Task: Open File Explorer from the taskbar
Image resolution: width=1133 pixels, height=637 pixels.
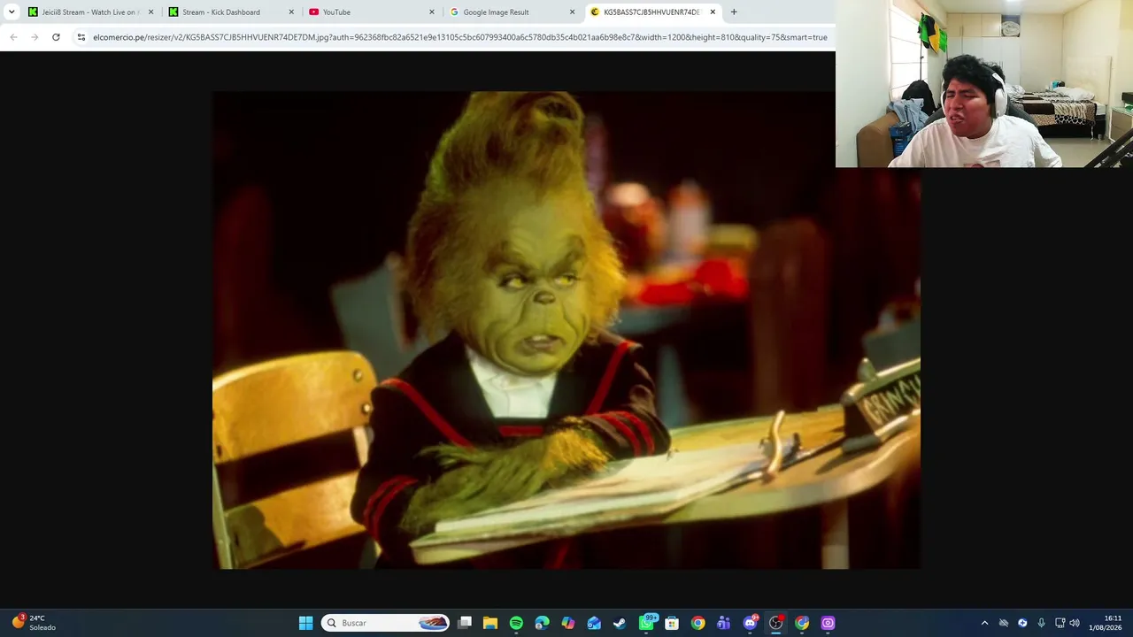Action: coord(490,623)
